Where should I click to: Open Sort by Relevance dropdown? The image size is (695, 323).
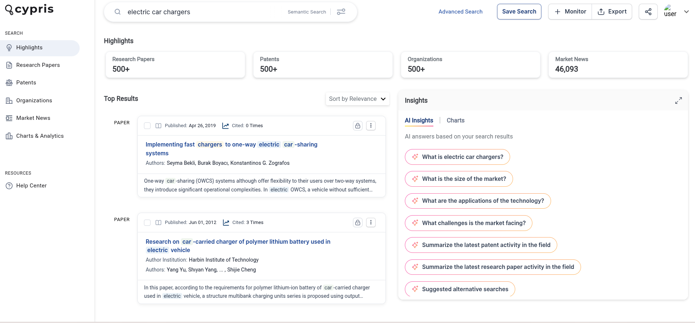(357, 99)
